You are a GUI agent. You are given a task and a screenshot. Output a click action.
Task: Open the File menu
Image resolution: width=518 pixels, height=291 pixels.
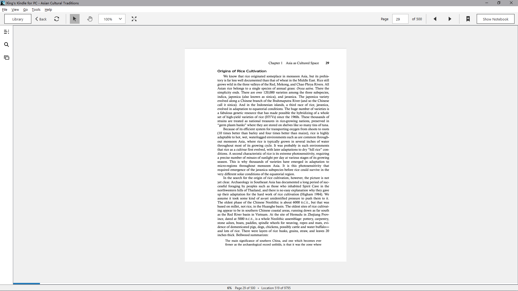tap(5, 9)
